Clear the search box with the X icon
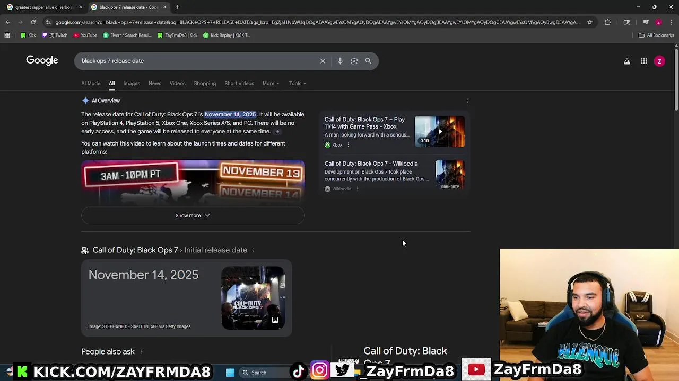 323,61
